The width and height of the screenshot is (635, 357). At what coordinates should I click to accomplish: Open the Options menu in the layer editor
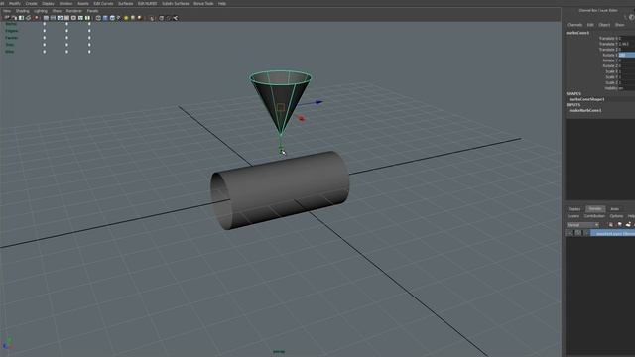tap(616, 216)
